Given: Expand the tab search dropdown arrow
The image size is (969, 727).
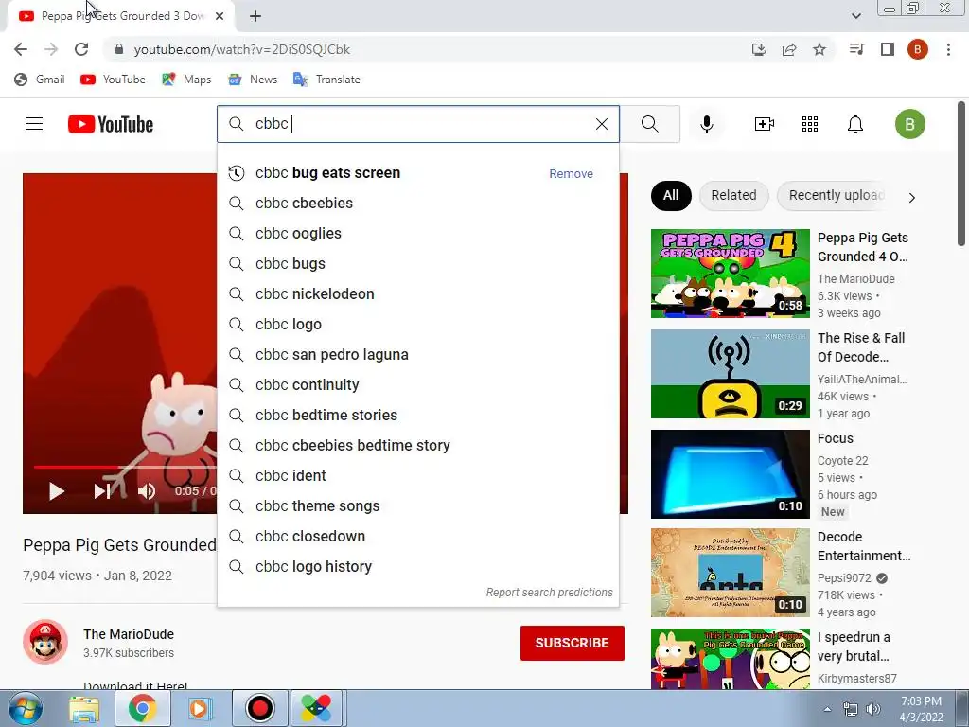Looking at the screenshot, I should pos(855,16).
